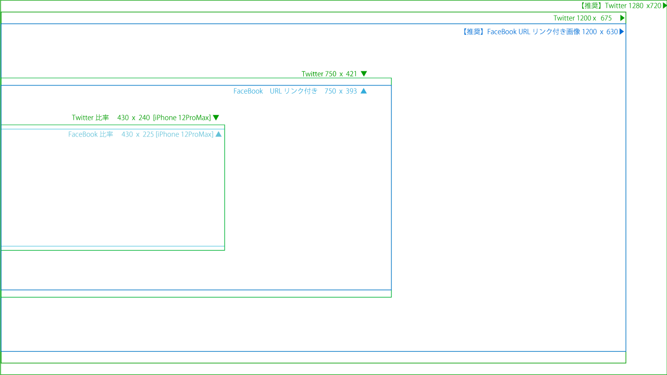Click the Twitter 750 x 421 label

[x=329, y=74]
